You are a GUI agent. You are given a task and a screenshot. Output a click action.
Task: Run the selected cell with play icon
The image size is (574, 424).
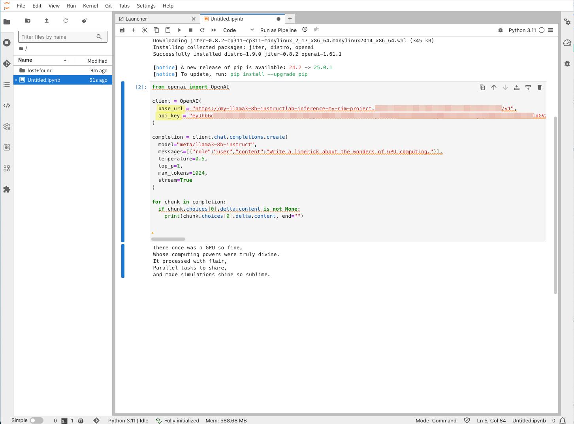coord(179,30)
